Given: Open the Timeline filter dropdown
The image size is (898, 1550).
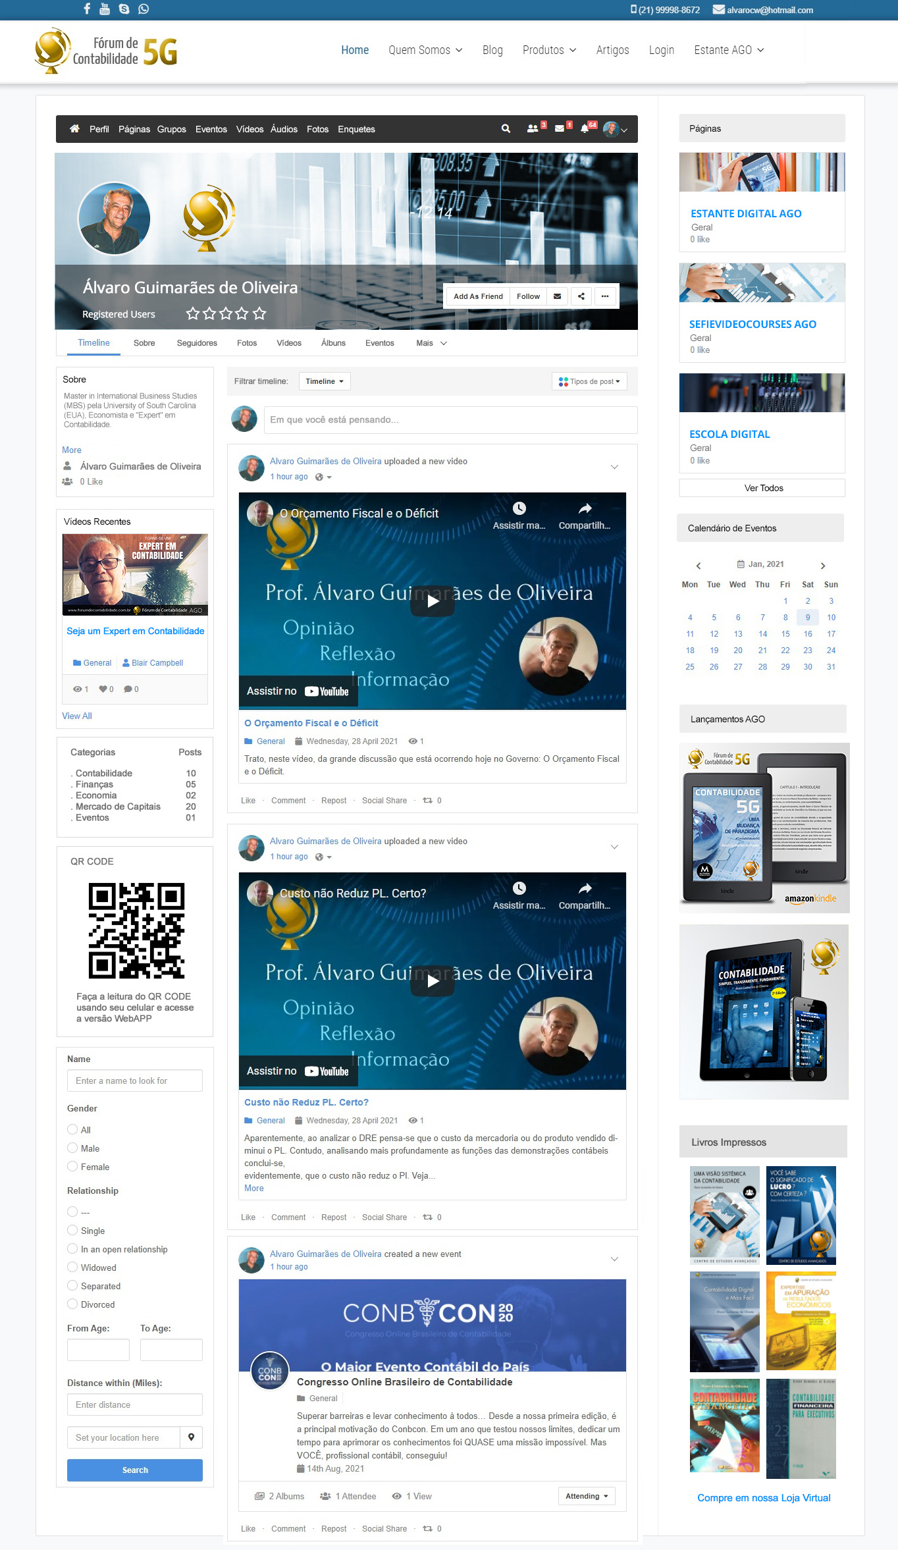Looking at the screenshot, I should pos(324,381).
